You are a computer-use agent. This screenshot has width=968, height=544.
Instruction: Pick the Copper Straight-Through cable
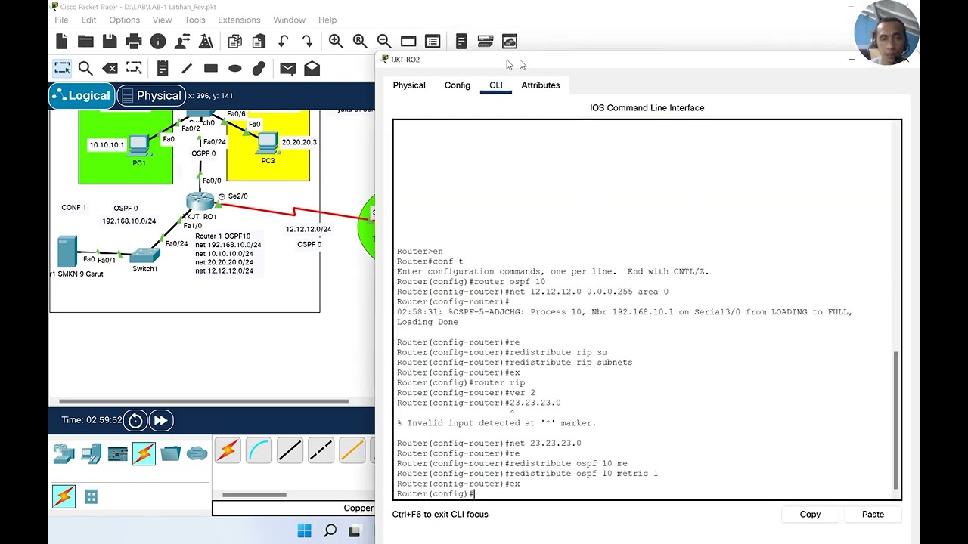pyautogui.click(x=290, y=450)
